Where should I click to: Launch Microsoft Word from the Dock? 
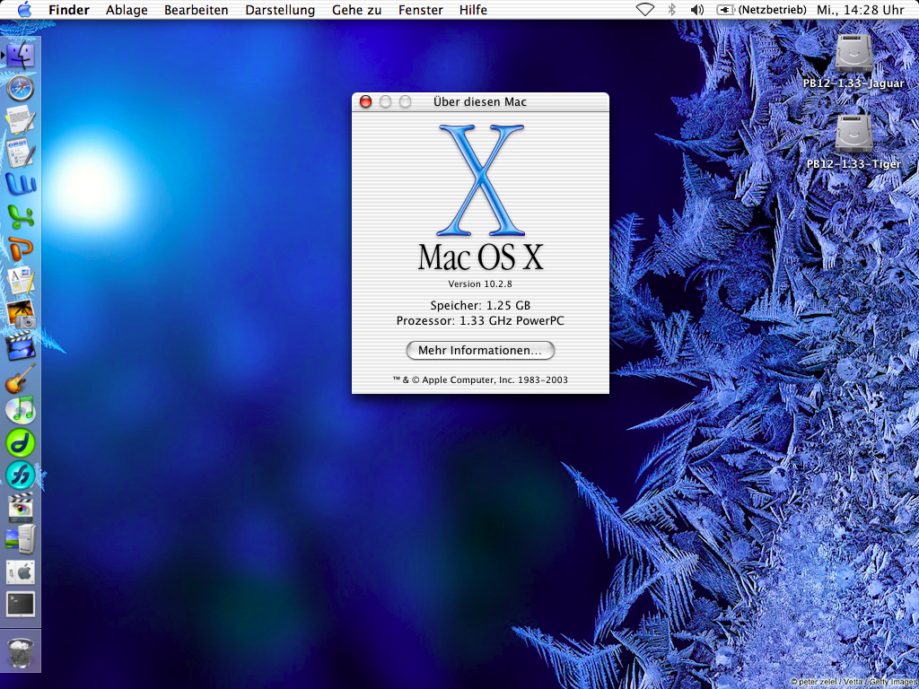(x=21, y=184)
